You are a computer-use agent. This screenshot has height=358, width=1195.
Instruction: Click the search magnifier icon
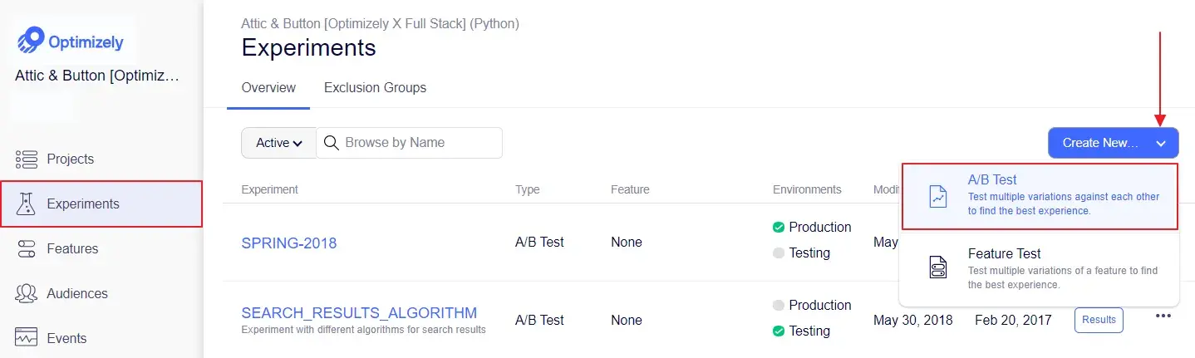(331, 143)
